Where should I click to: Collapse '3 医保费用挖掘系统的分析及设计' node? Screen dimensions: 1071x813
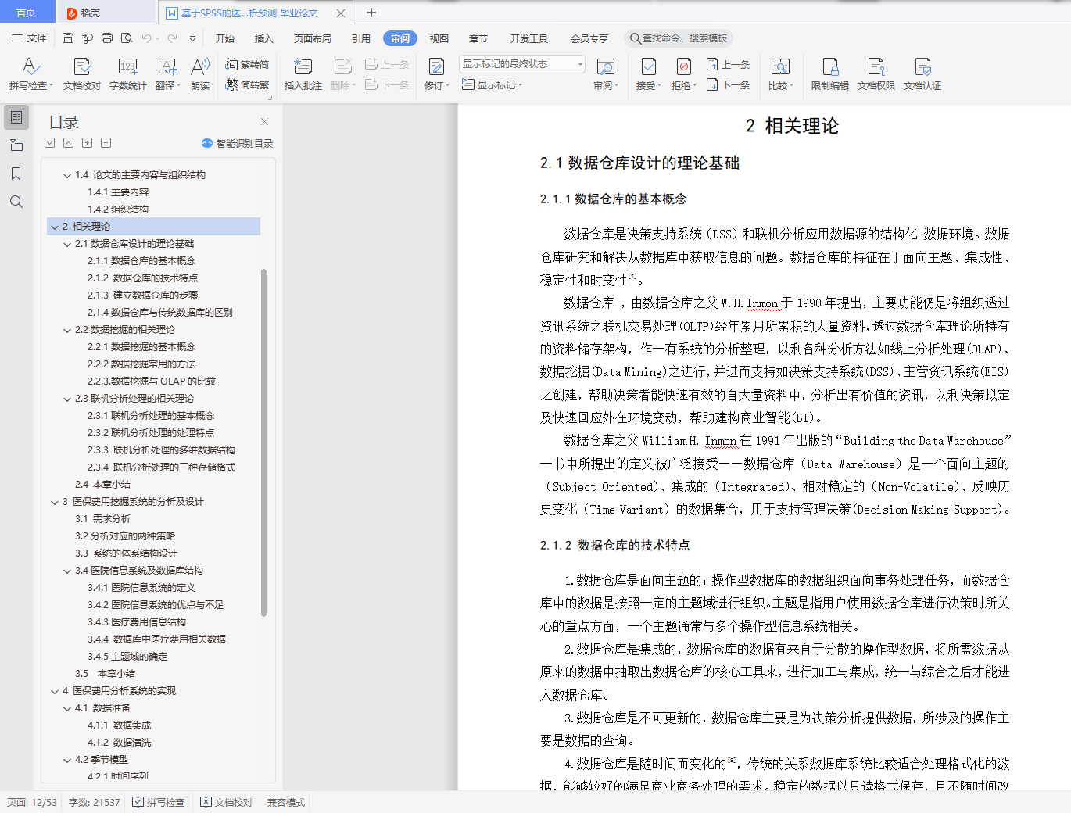click(x=55, y=502)
